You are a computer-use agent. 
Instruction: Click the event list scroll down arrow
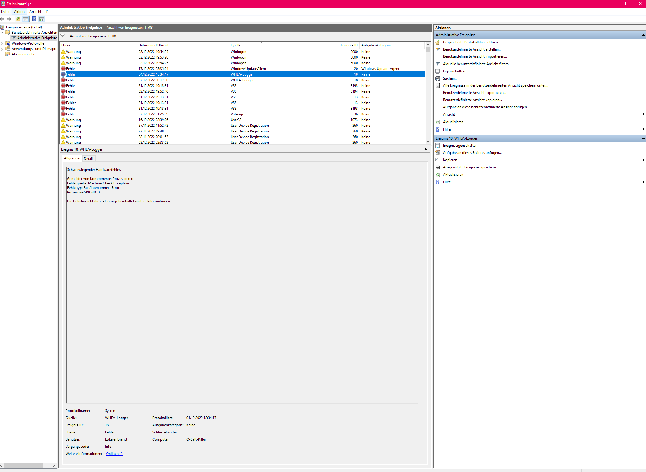coord(428,142)
